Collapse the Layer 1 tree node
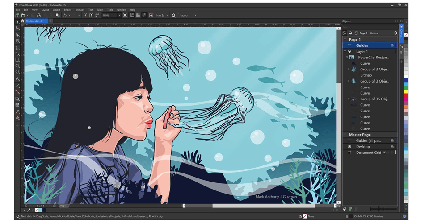The height and width of the screenshot is (223, 429). pos(345,51)
